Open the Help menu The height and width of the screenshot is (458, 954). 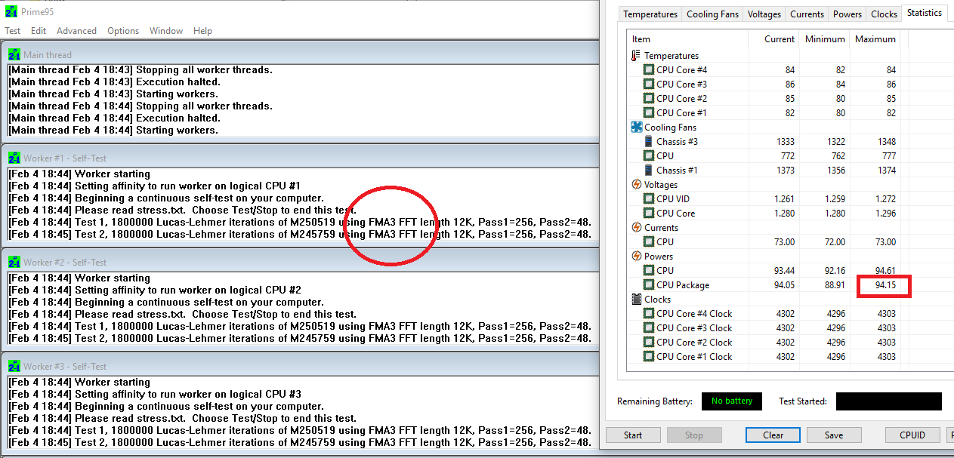click(202, 31)
